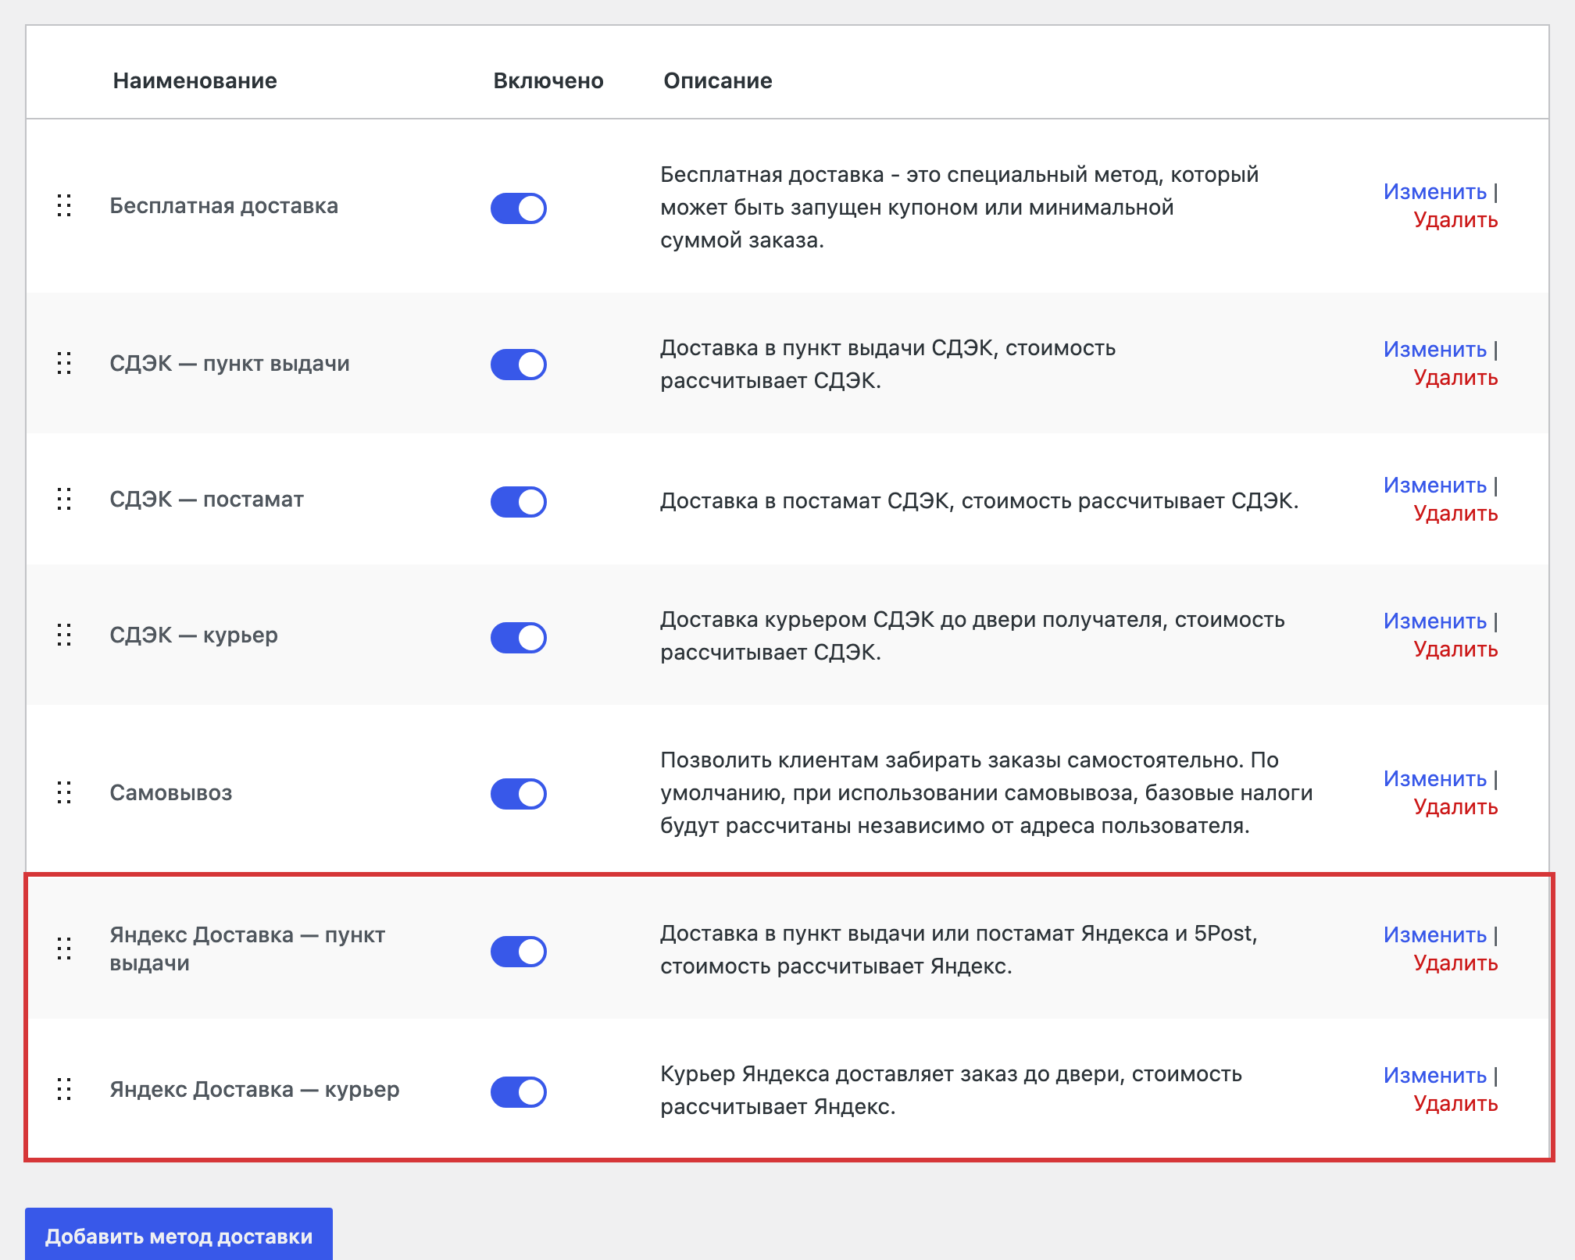
Task: Edit Яндекс Доставка — пункт выдачи via Изменить
Action: (1434, 935)
